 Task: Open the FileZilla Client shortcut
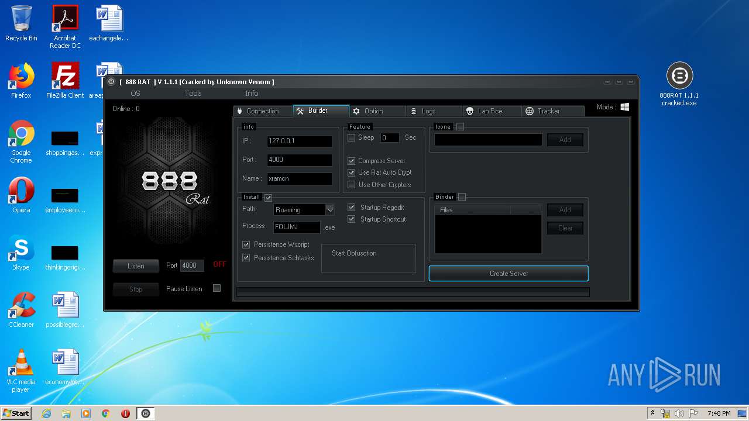click(x=65, y=81)
